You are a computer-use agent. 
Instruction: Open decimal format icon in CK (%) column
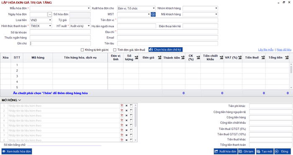tap(198, 58)
